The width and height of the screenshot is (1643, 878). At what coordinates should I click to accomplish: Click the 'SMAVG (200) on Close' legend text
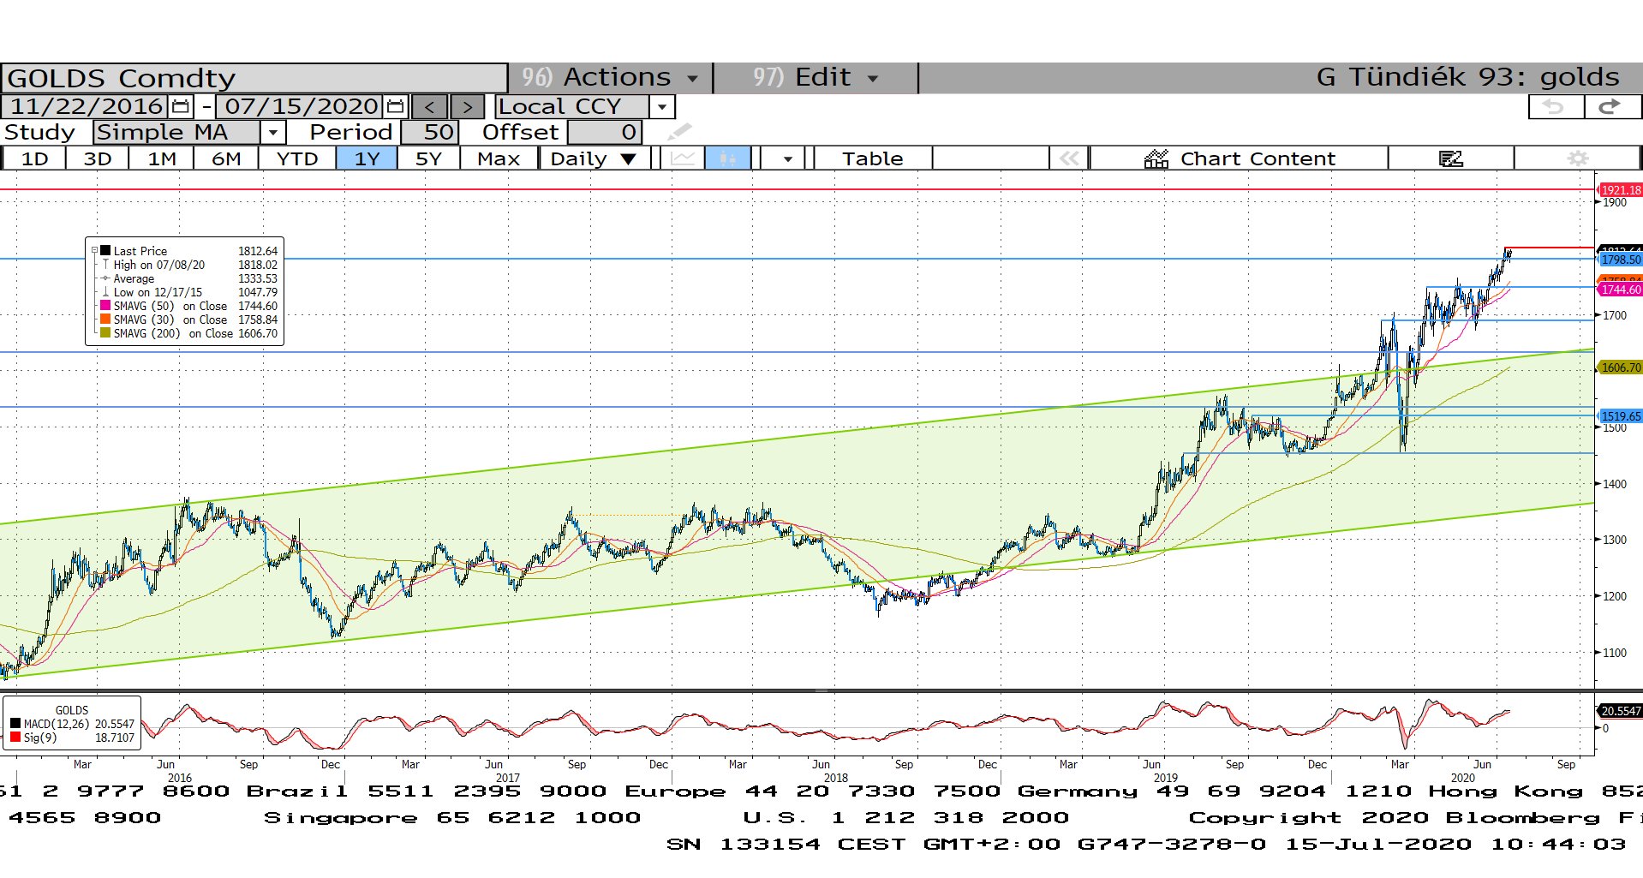tap(173, 333)
